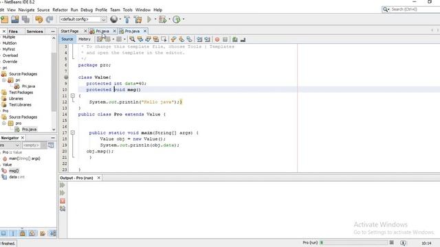Click the Find Next Occurrence editor icon
Screen dimensions: 440x247
pos(148,40)
